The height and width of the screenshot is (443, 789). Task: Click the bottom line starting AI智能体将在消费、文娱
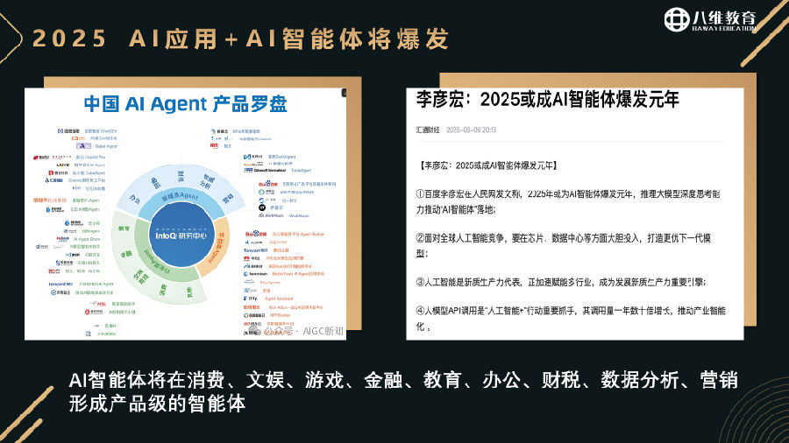403,380
